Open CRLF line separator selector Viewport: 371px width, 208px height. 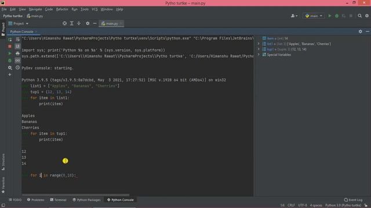(x=291, y=206)
